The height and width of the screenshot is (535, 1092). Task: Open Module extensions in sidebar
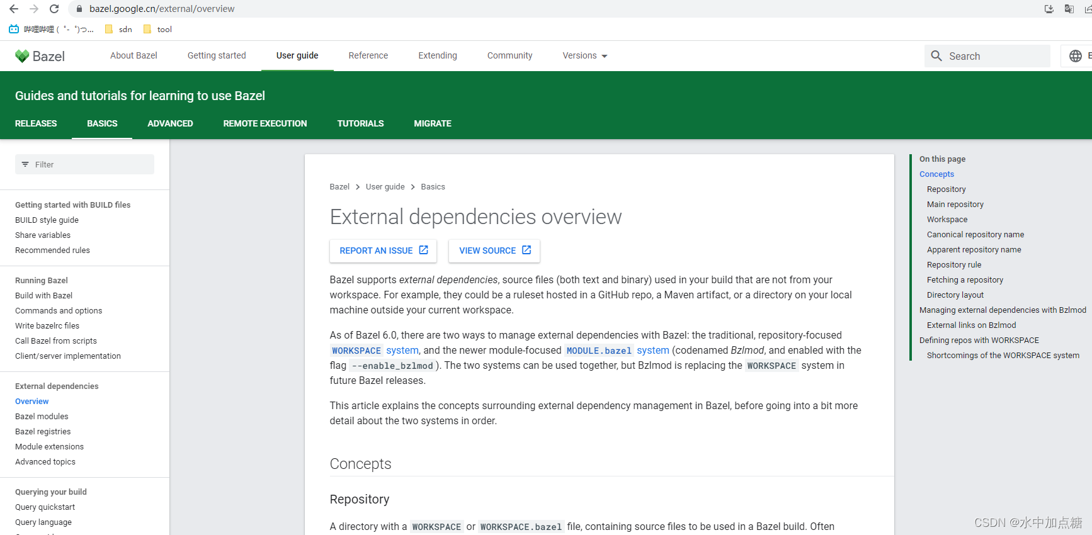coord(49,447)
